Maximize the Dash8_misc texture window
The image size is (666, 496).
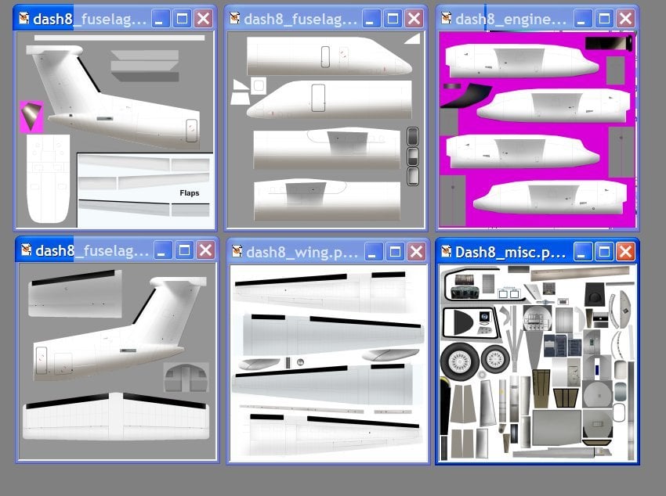(x=604, y=252)
